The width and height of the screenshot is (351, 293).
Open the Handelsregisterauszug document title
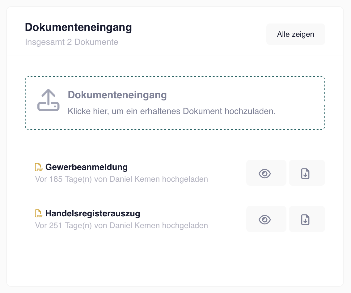tap(93, 213)
